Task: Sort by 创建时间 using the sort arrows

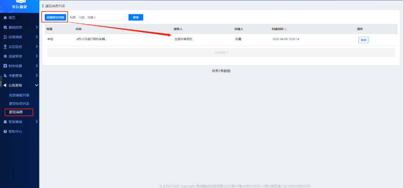Action: 285,29
